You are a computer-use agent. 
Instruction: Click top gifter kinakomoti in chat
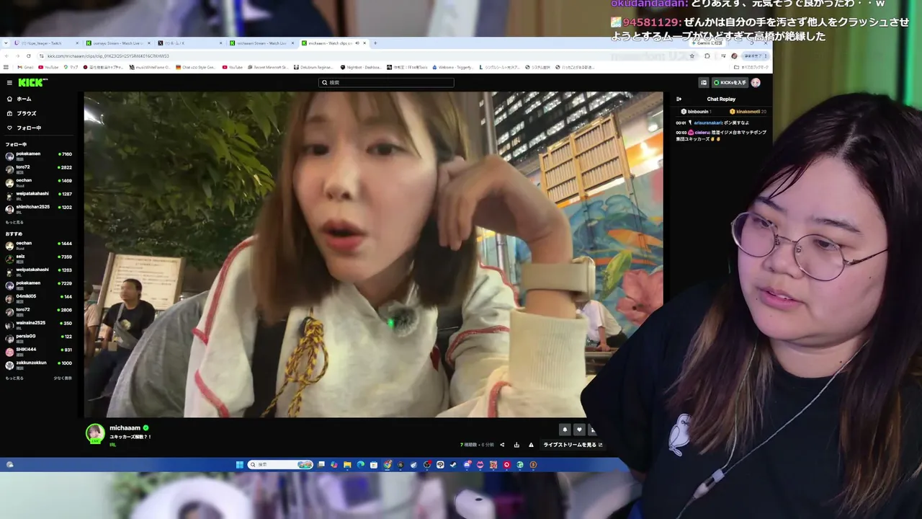748,112
